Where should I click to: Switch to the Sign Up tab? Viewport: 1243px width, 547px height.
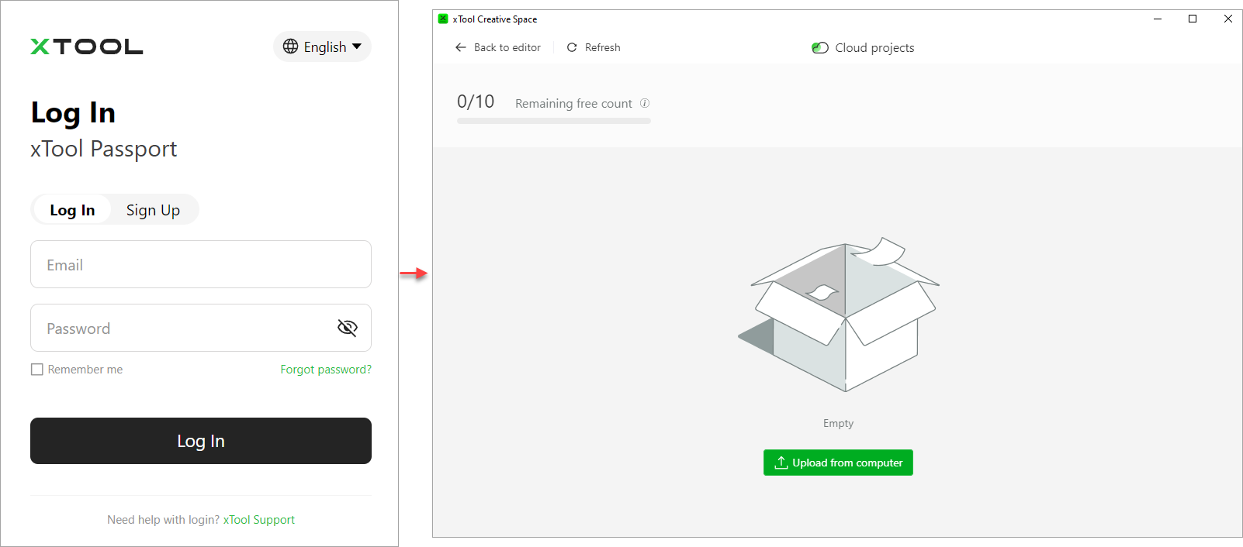[x=153, y=210]
